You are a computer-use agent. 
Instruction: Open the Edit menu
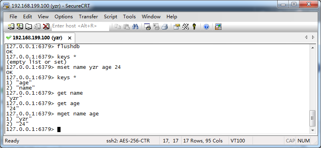(27, 17)
